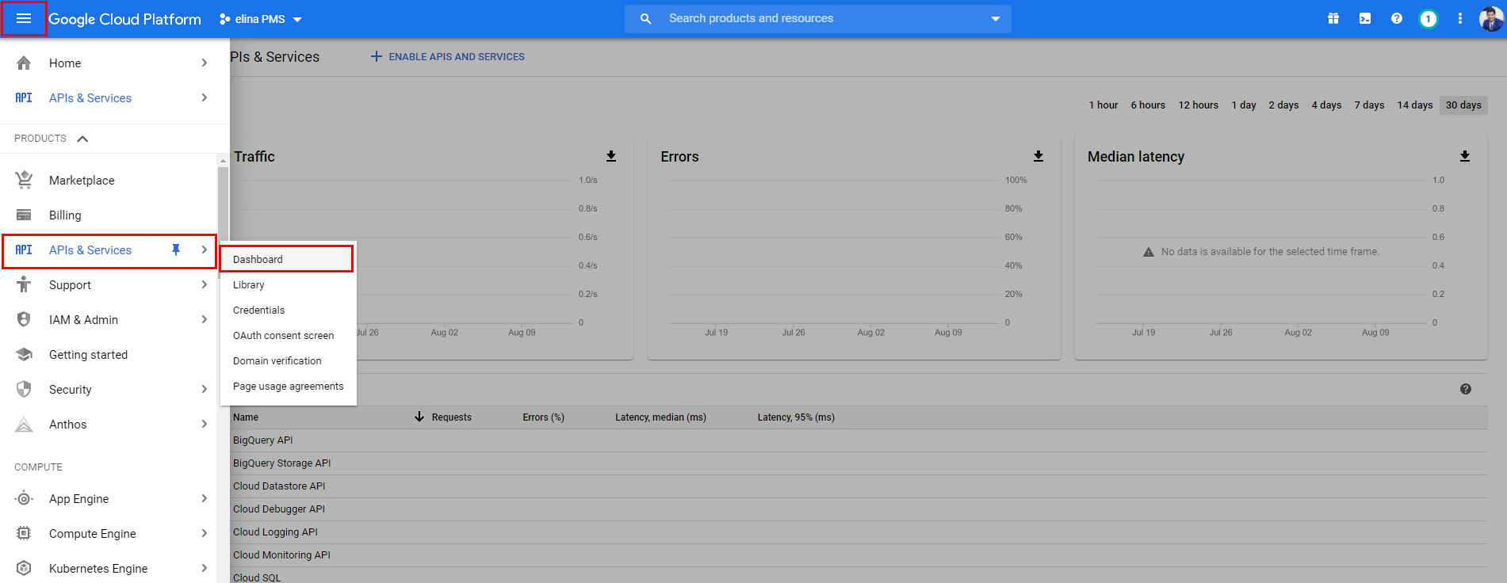Open the Help question mark icon in header

[x=1397, y=18]
